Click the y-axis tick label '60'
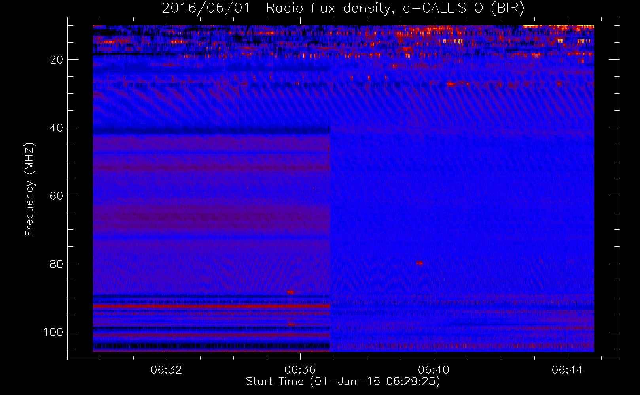This screenshot has width=640, height=395. 57,196
